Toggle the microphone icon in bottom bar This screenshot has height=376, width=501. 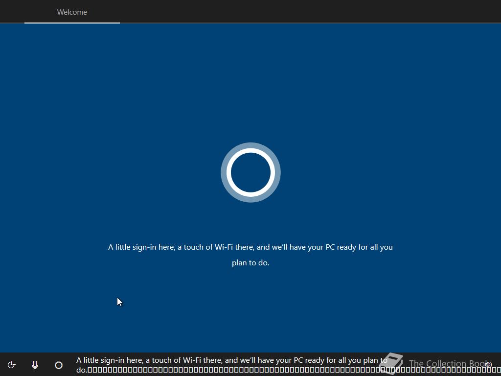(35, 365)
